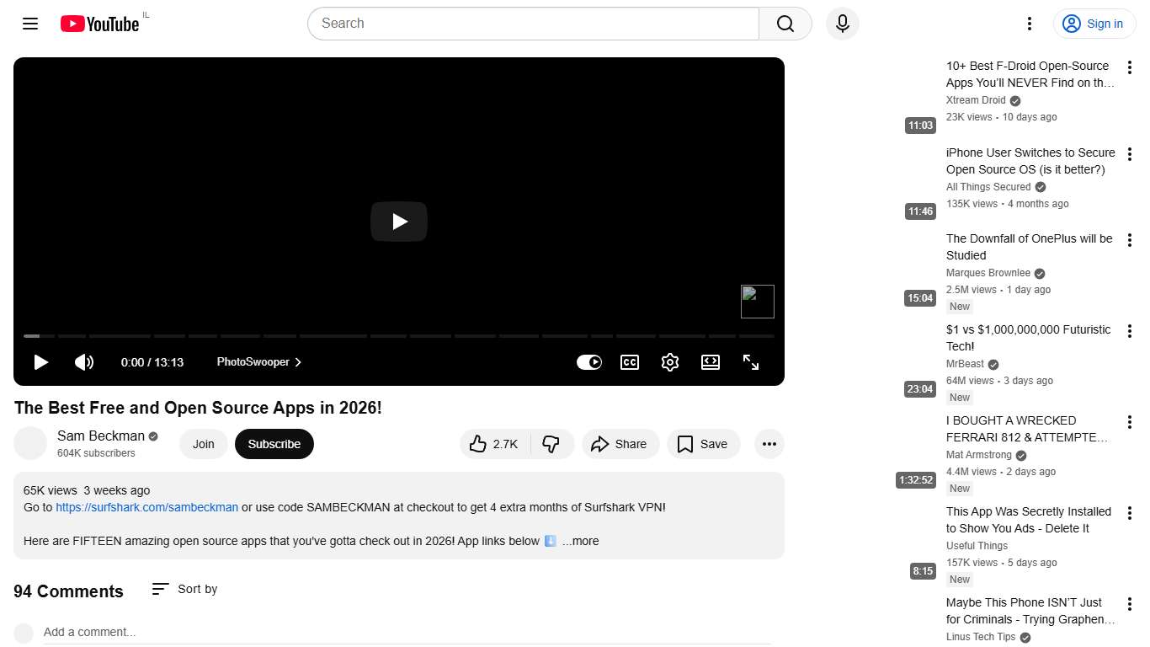Open more options via the three-dot player menu
The width and height of the screenshot is (1150, 647).
pyautogui.click(x=769, y=444)
